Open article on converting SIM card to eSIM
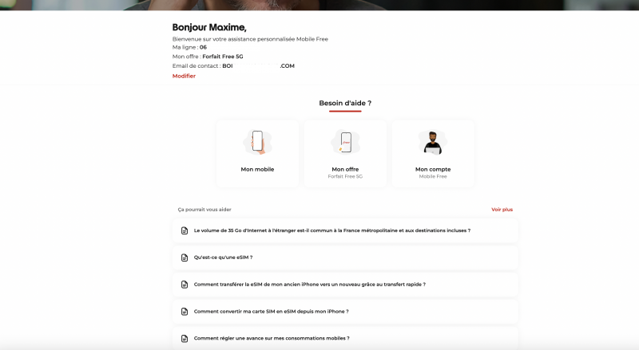Screen dimensions: 639x350 tap(345, 312)
